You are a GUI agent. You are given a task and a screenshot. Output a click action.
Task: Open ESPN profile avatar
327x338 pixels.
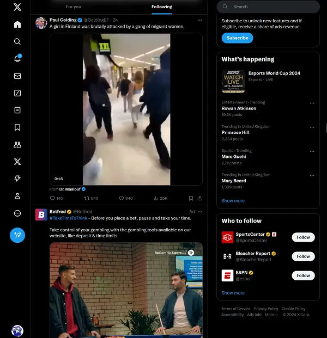(x=227, y=275)
